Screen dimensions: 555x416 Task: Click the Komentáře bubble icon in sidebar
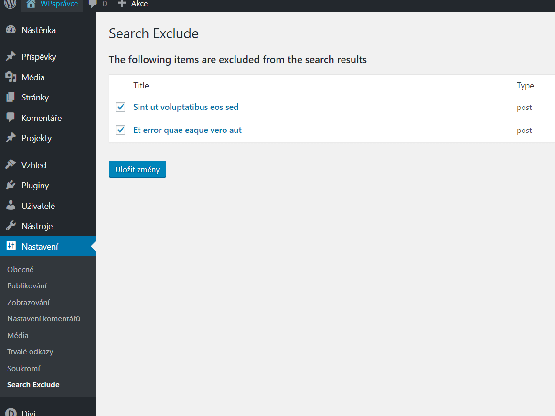point(11,117)
